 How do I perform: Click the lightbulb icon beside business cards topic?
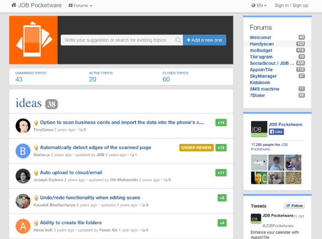[36, 122]
